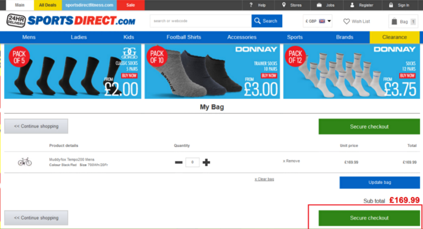Click the x Clear bag link
The width and height of the screenshot is (423, 229).
264,179
